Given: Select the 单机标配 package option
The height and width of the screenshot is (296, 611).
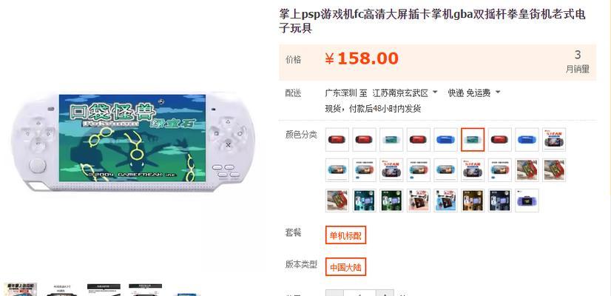Looking at the screenshot, I should tap(345, 235).
